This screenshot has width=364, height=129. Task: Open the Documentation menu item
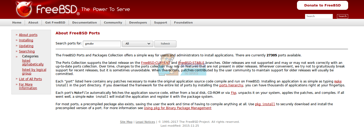84,22
